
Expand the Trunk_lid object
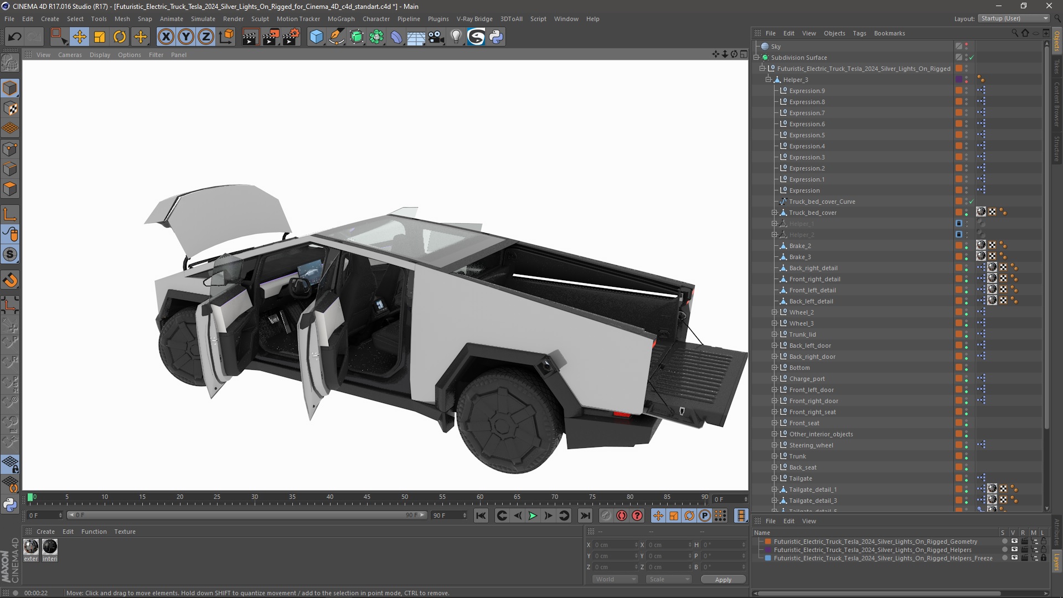point(775,334)
